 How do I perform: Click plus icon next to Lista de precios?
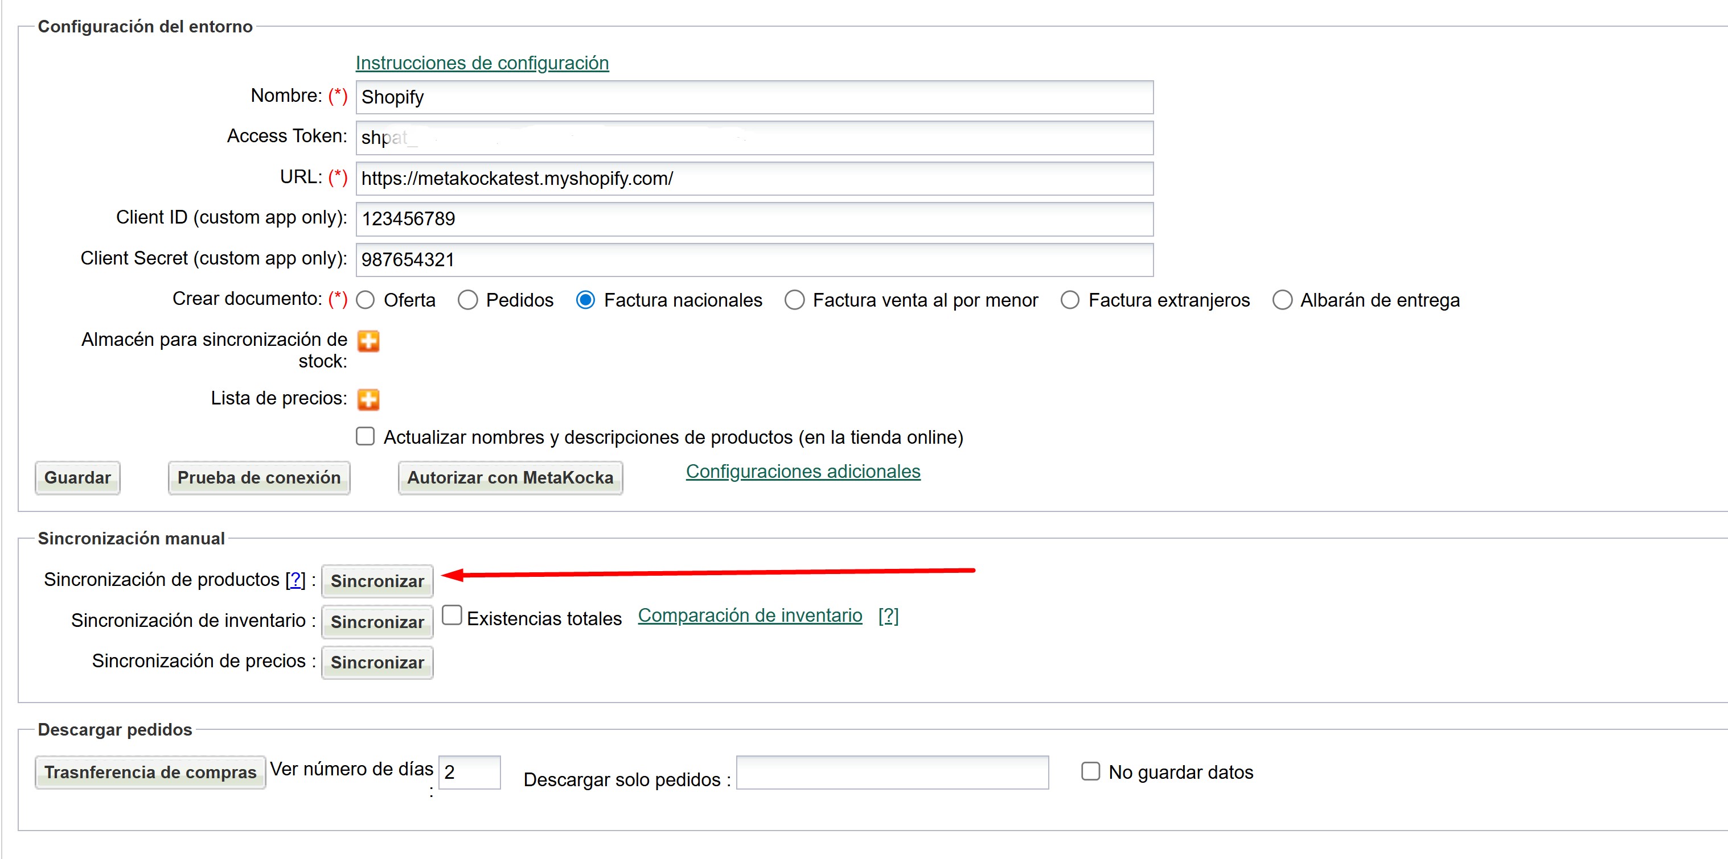(x=368, y=399)
